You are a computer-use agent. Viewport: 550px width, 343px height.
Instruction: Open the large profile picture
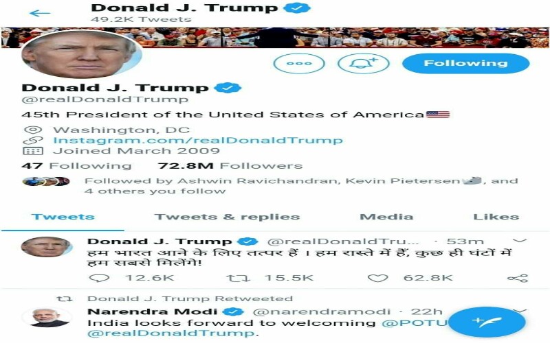pos(82,54)
